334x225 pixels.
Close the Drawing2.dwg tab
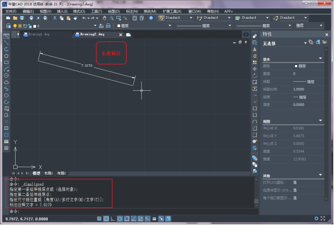tap(121, 35)
